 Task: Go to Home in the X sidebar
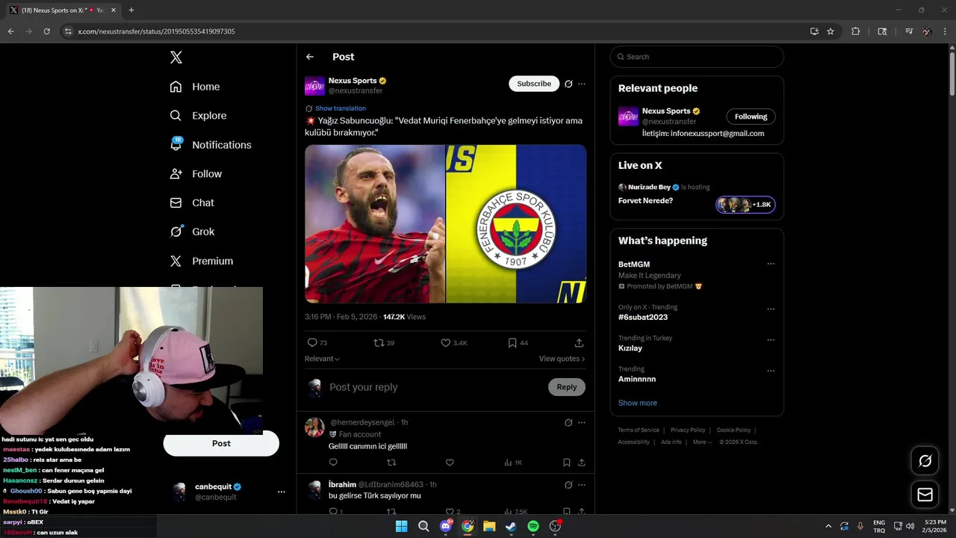pyautogui.click(x=195, y=87)
